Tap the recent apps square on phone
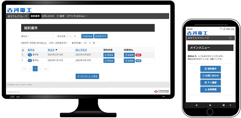241x118 pixels. [x=223, y=105]
